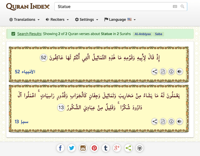This screenshot has width=200, height=156.
Task: Share verse 13 of Saba
Action: tap(154, 121)
